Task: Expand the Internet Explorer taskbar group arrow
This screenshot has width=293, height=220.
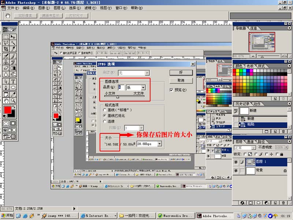Action: [x=116, y=216]
